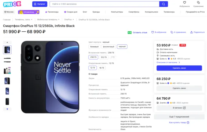Screen dimensions: 207x132
Task: Expand Мобильные телефоны breadcrumb dropdown
Action: pyautogui.click(x=61, y=19)
